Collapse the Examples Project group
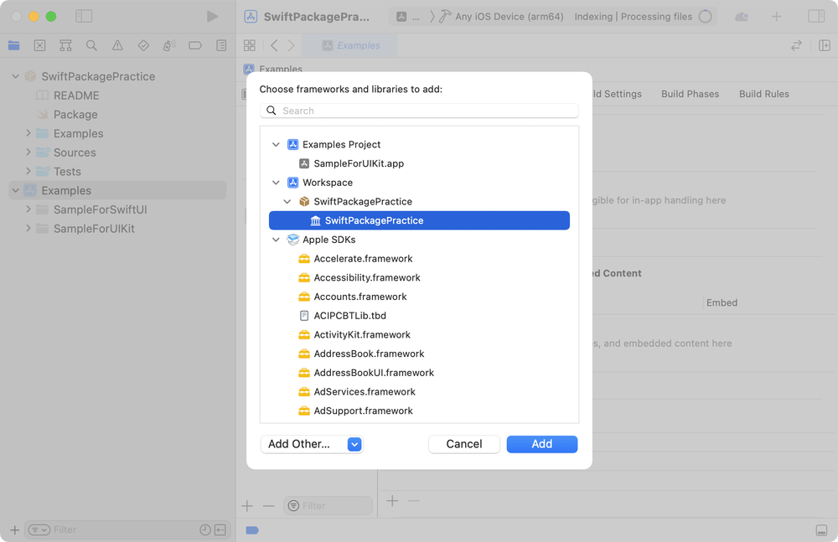This screenshot has height=542, width=838. click(276, 145)
